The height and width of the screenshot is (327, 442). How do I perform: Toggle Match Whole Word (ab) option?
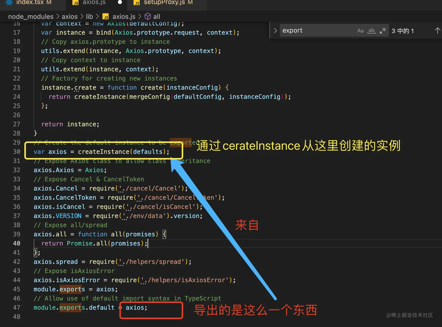372,31
